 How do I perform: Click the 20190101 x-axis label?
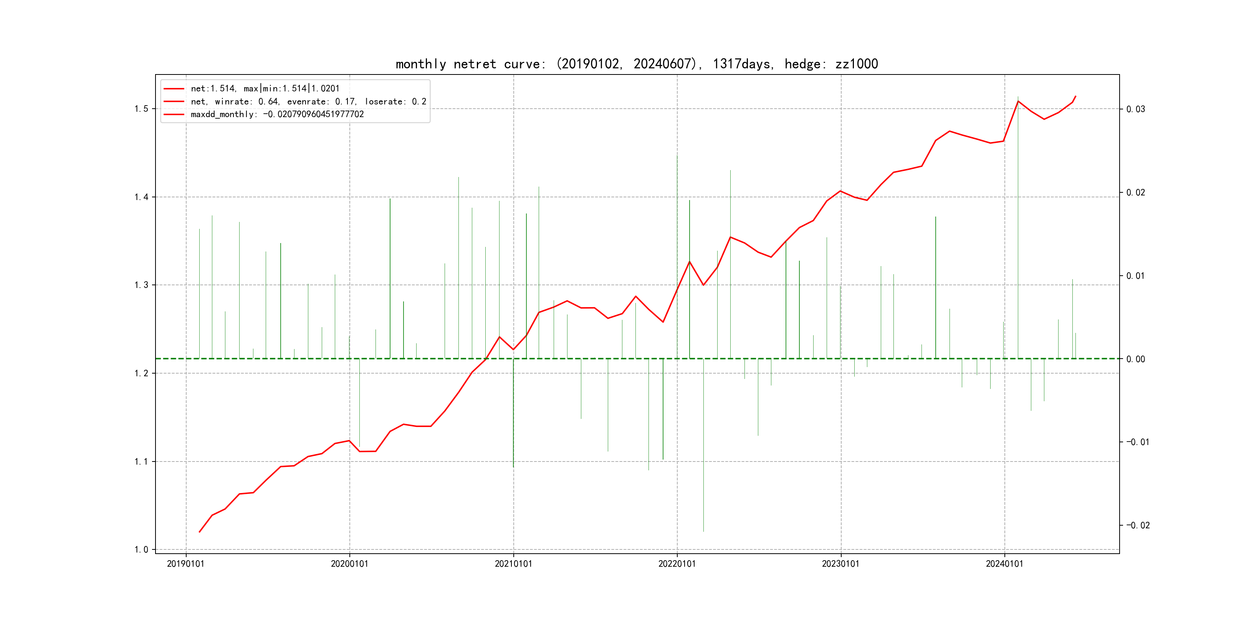pyautogui.click(x=185, y=564)
